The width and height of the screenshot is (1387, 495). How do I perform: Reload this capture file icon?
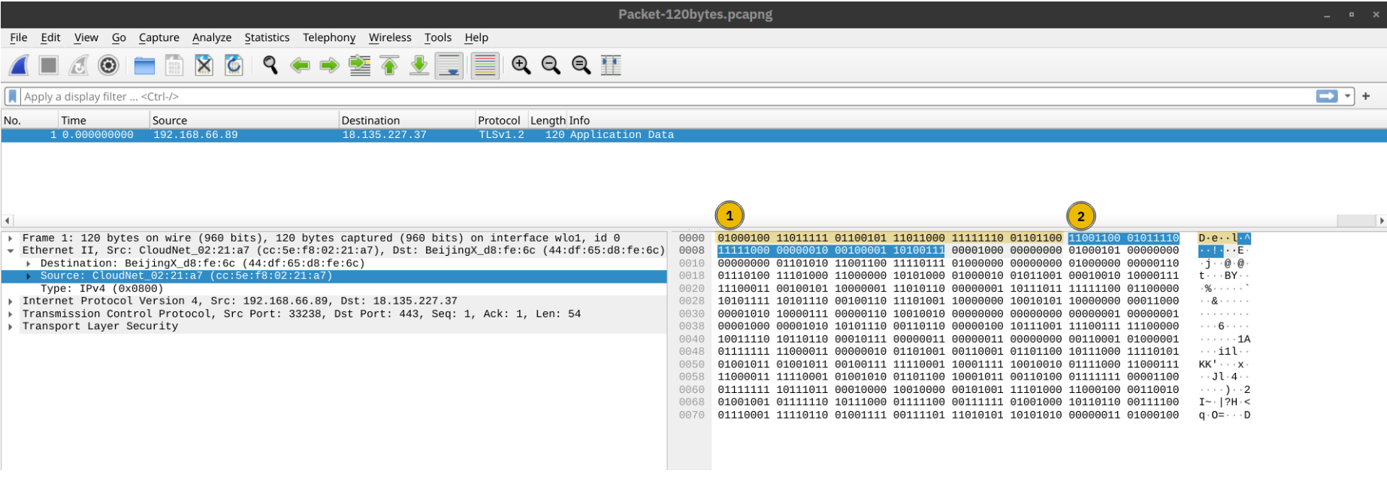point(234,66)
